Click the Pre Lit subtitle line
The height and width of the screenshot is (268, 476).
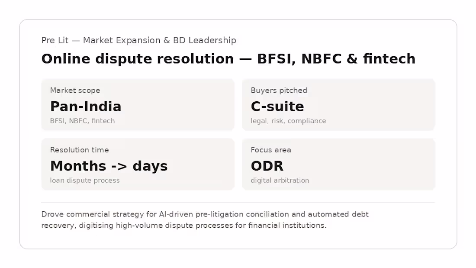pyautogui.click(x=139, y=40)
